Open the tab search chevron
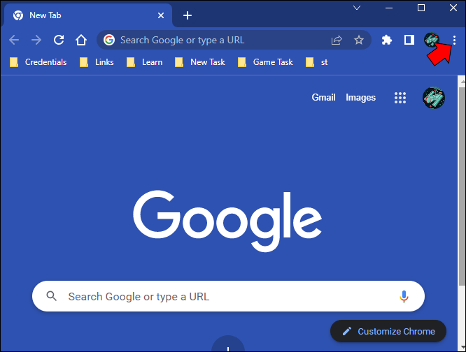The width and height of the screenshot is (466, 352). (x=357, y=8)
